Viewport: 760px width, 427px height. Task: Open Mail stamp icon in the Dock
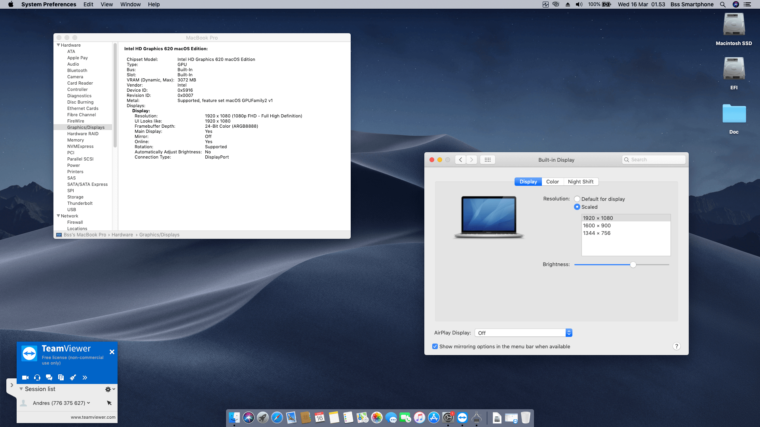tap(291, 418)
